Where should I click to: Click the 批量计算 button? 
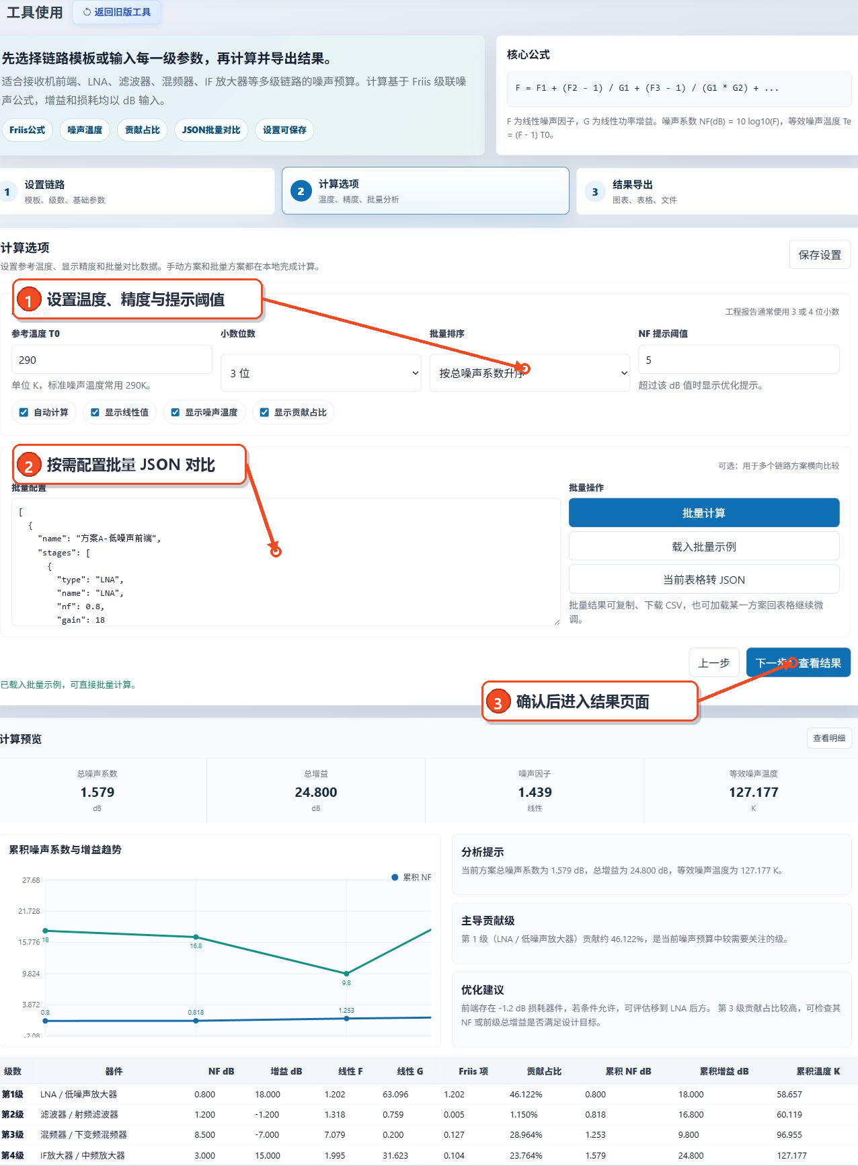[x=704, y=513]
